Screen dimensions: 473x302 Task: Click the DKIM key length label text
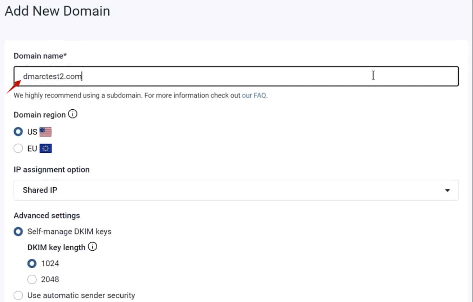click(56, 247)
